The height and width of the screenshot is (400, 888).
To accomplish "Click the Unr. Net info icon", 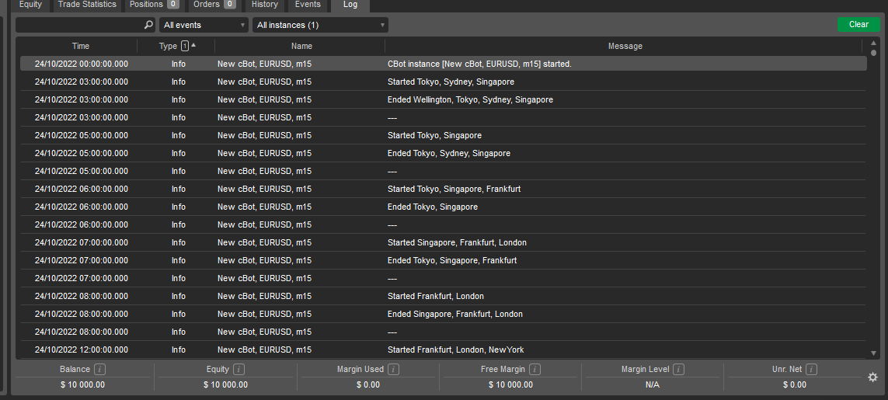I will tap(811, 370).
